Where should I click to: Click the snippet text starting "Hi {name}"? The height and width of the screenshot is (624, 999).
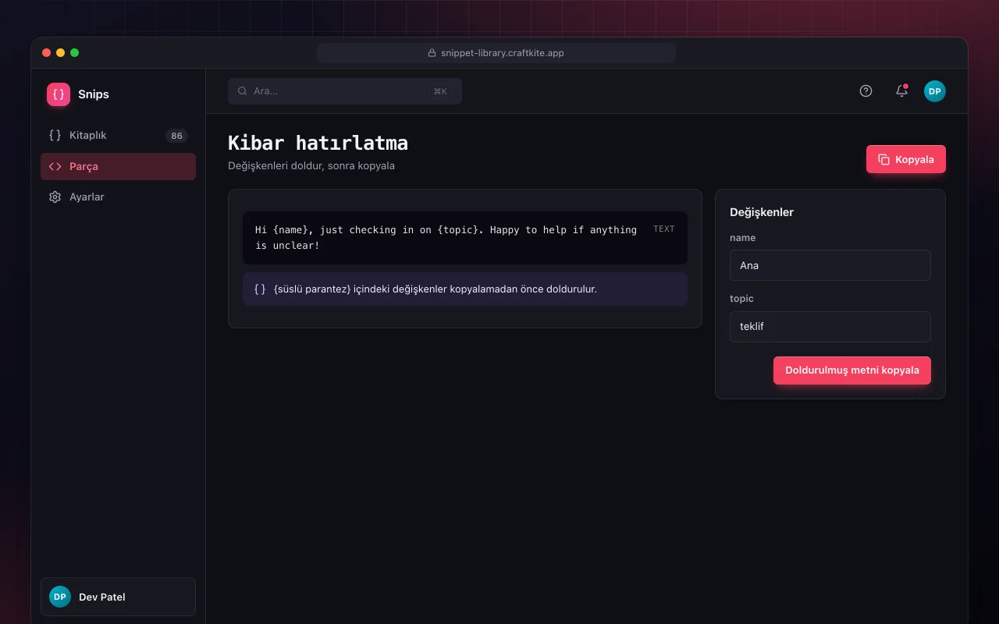point(446,238)
